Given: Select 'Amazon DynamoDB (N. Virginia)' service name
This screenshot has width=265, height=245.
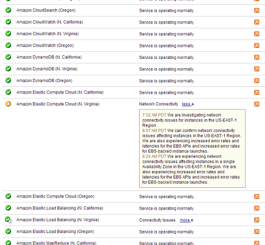Looking at the screenshot, I should pos(47,69).
